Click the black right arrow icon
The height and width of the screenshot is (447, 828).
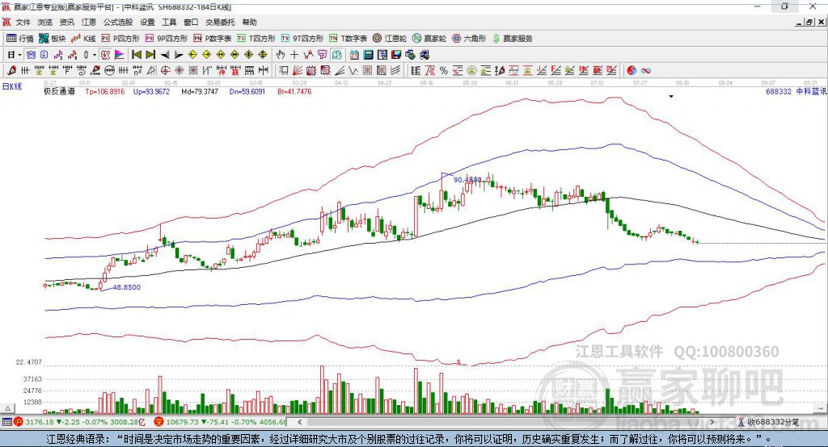coord(179,55)
